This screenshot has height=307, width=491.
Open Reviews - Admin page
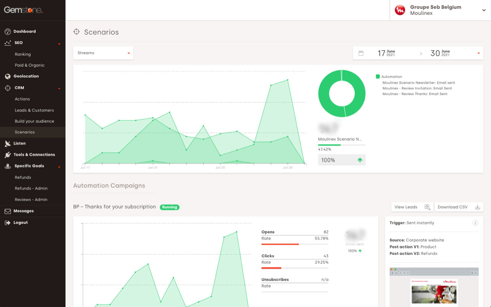pyautogui.click(x=31, y=200)
